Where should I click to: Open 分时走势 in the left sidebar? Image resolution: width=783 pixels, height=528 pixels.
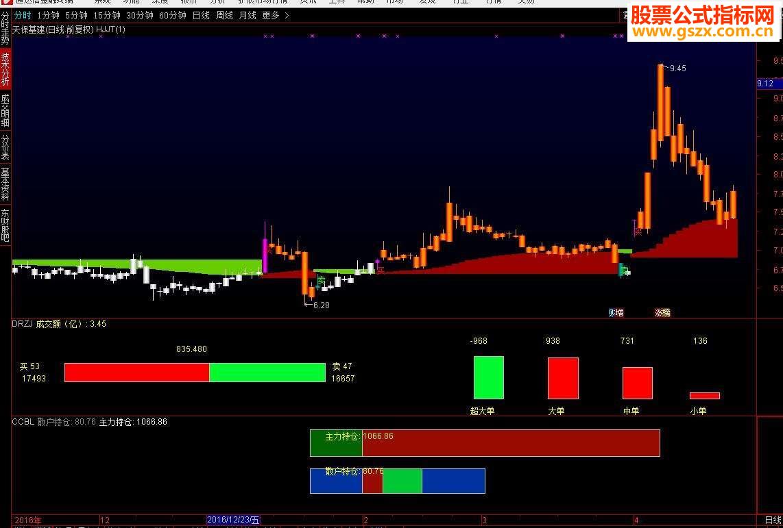coord(5,28)
